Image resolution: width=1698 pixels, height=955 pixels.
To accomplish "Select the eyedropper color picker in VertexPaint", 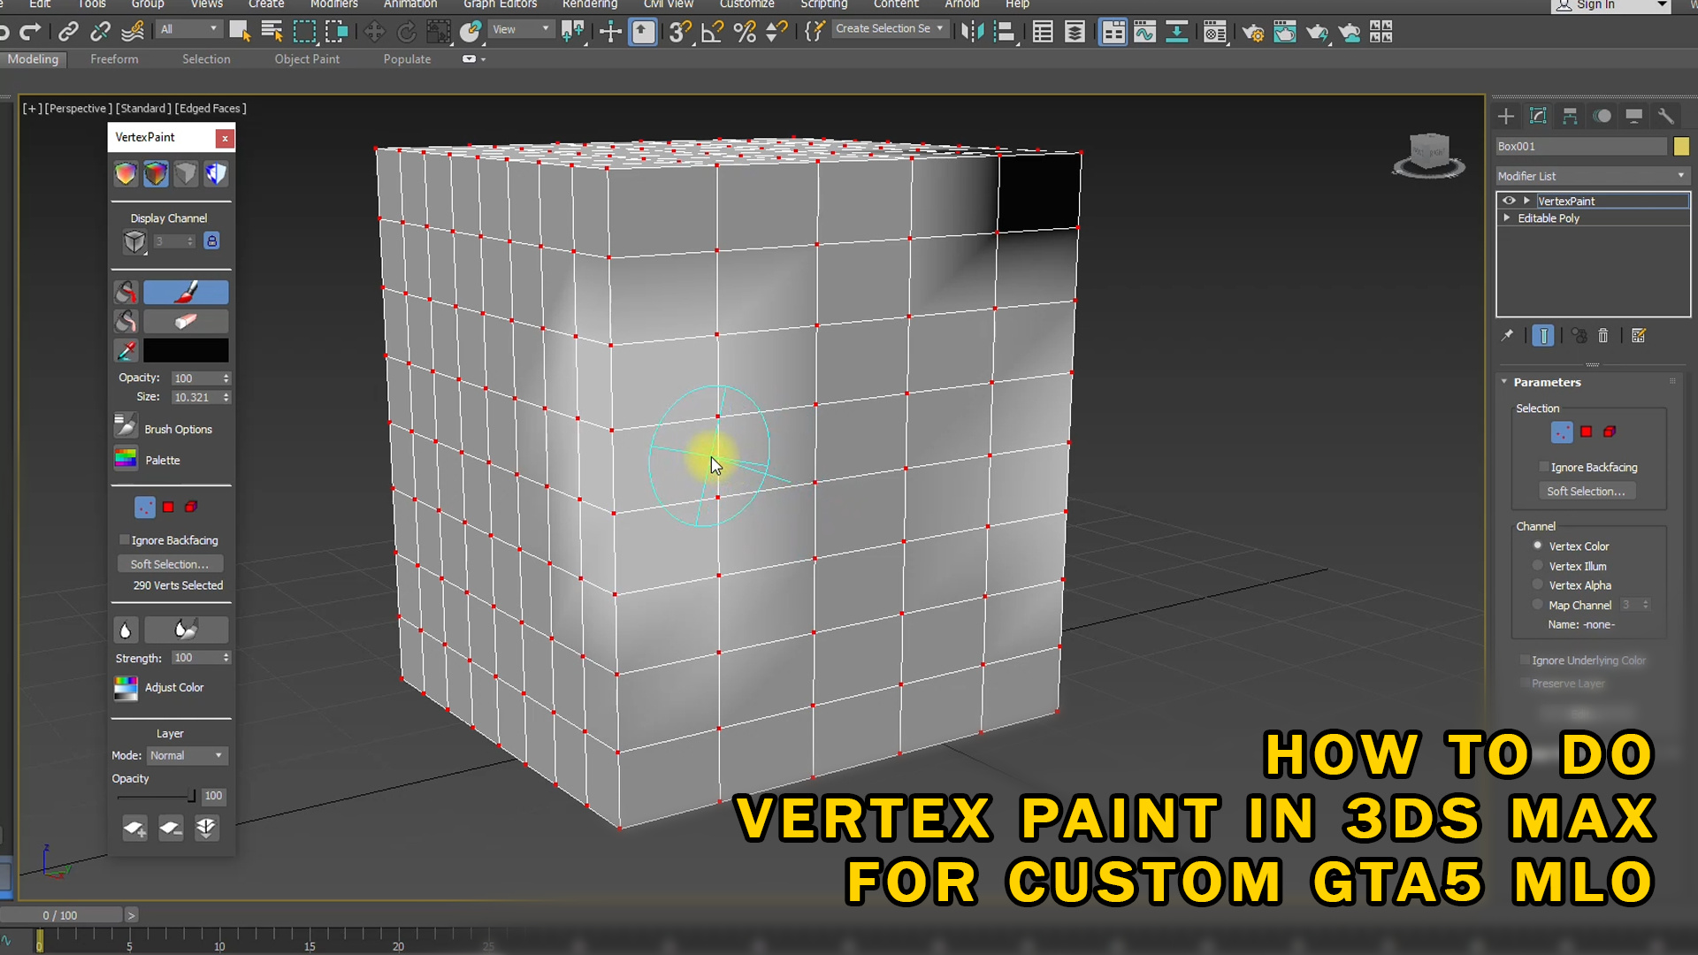I will tap(126, 350).
